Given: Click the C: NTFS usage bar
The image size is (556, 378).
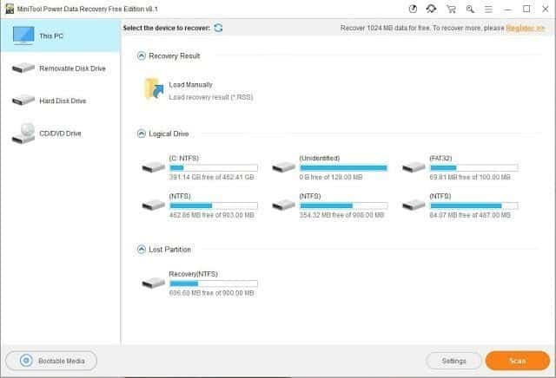Looking at the screenshot, I should pyautogui.click(x=214, y=168).
